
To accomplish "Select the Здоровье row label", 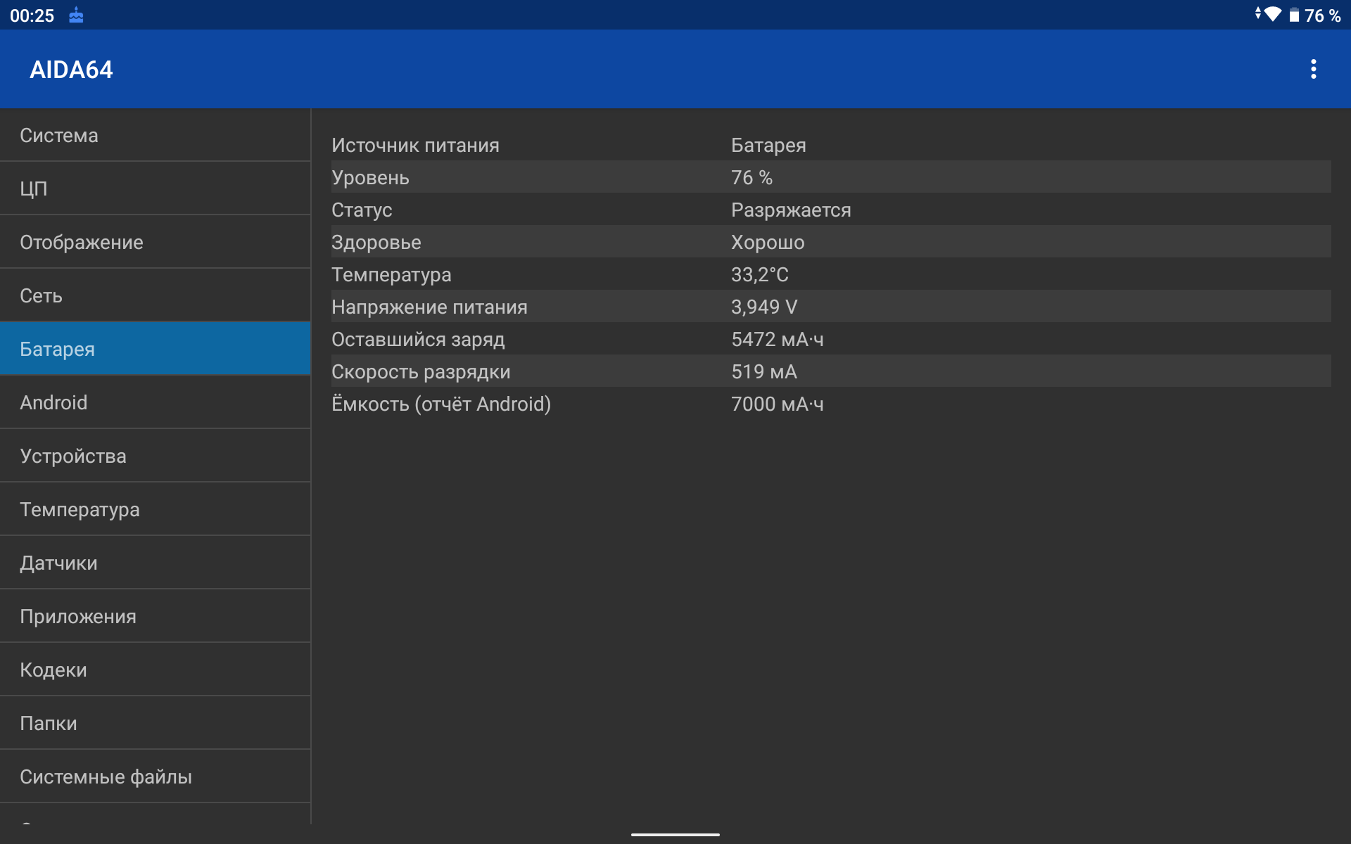I will tap(376, 242).
